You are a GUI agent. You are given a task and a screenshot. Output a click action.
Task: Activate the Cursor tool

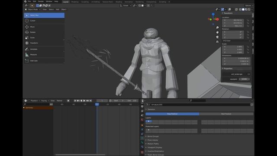coord(44,21)
